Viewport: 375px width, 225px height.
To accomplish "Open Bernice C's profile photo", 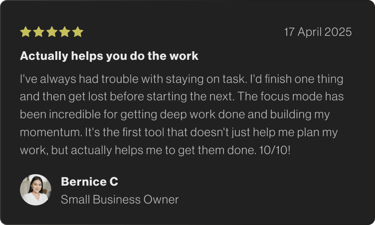I will 35,190.
